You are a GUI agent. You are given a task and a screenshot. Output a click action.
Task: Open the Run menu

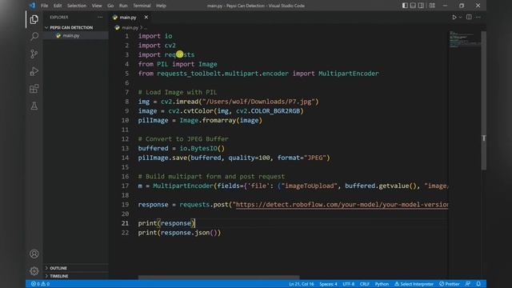tap(123, 6)
